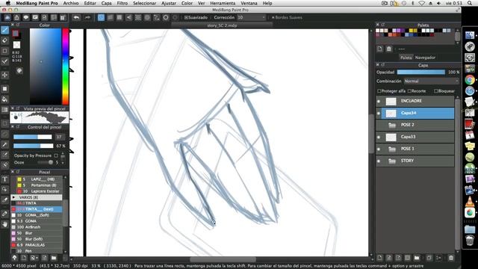Open the Ventana menu
The width and height of the screenshot is (478, 269).
249,3
